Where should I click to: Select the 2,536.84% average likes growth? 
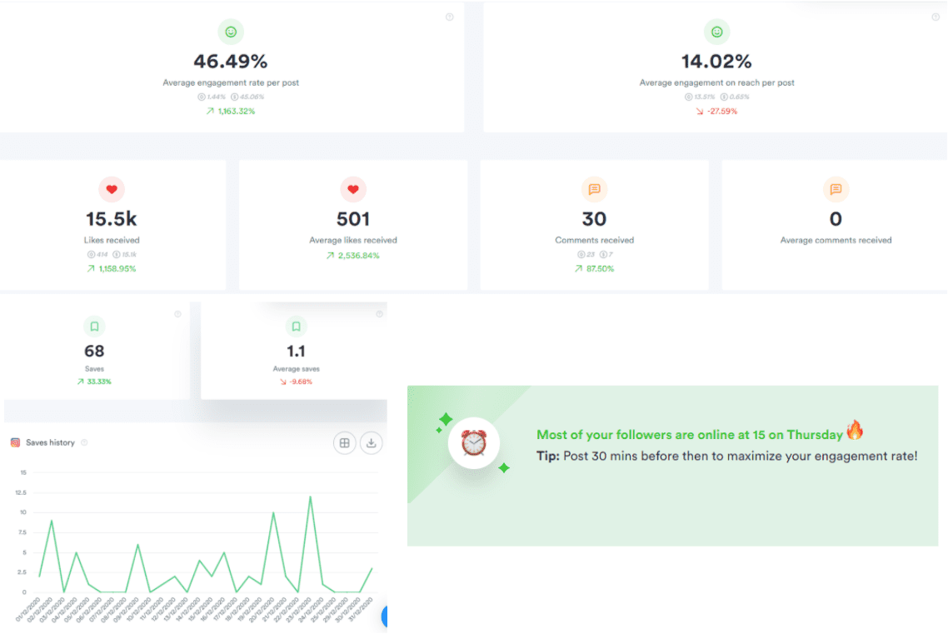point(353,256)
